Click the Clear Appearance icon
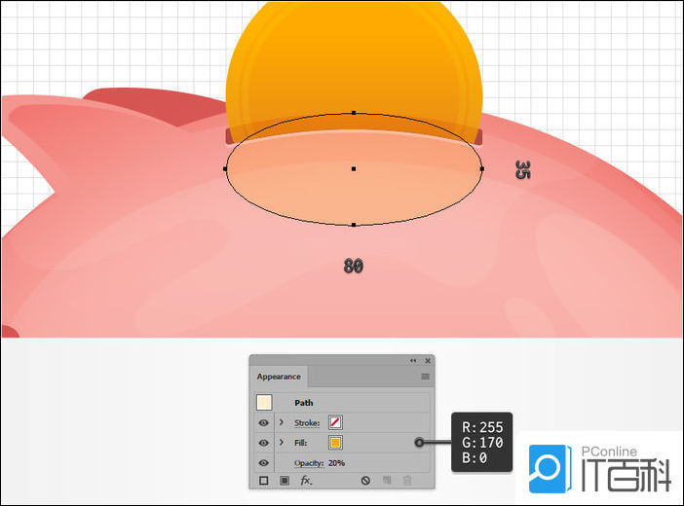 365,481
